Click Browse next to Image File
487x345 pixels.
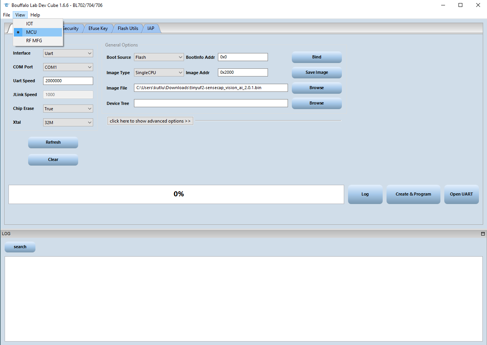click(x=316, y=88)
